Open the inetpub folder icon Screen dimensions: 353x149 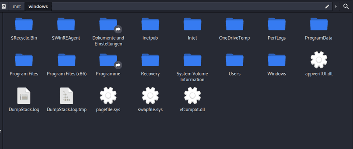coord(150,24)
